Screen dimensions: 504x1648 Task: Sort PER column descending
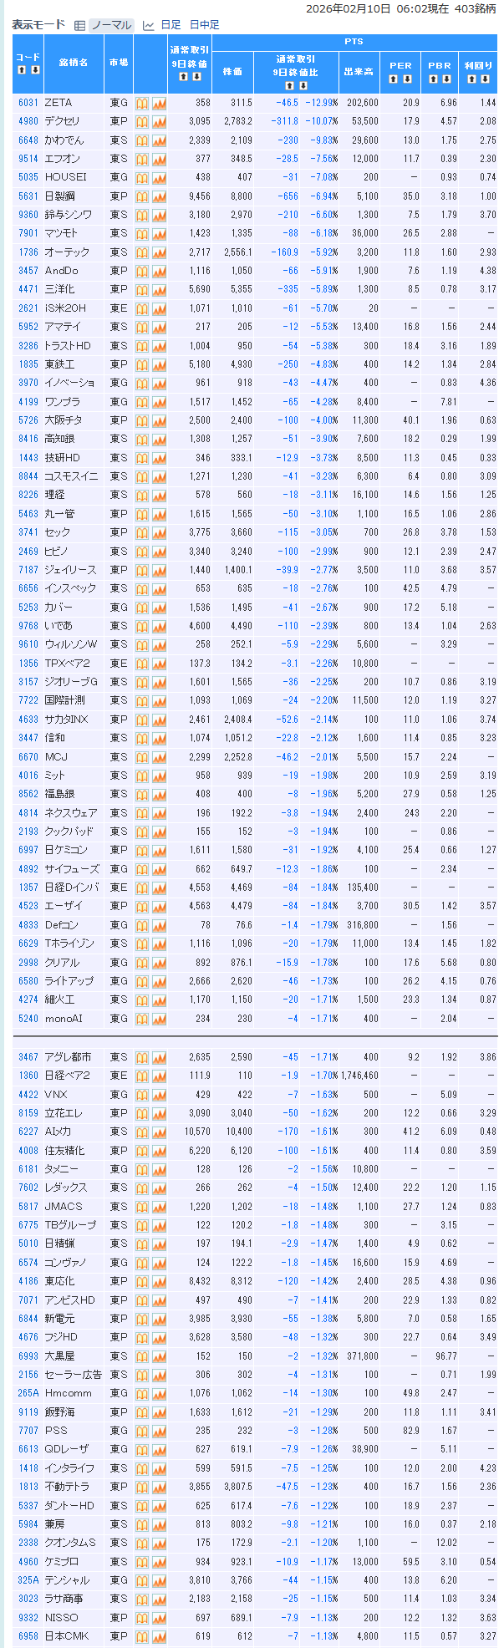[408, 79]
